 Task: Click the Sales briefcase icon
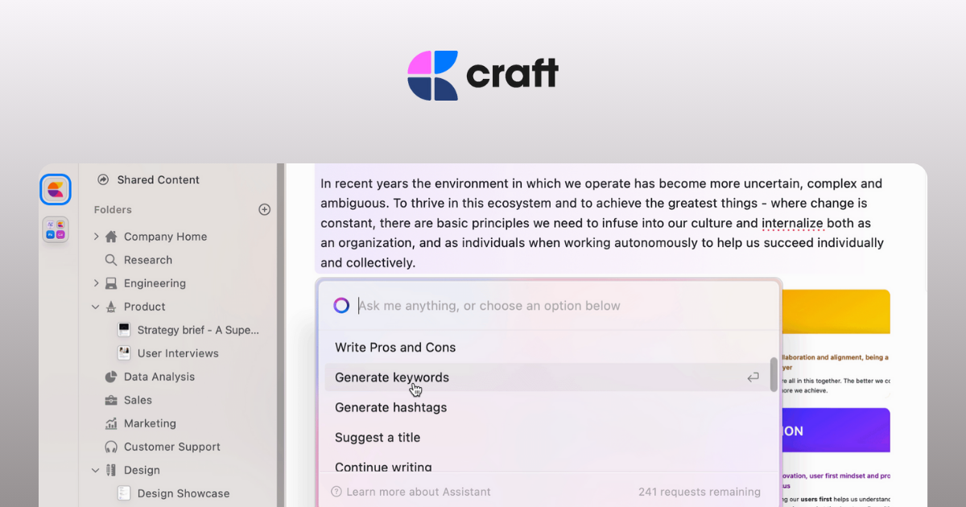tap(111, 400)
